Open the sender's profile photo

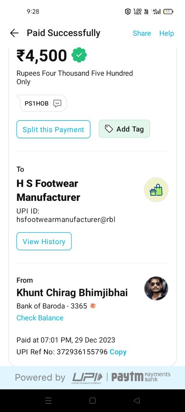(x=156, y=288)
